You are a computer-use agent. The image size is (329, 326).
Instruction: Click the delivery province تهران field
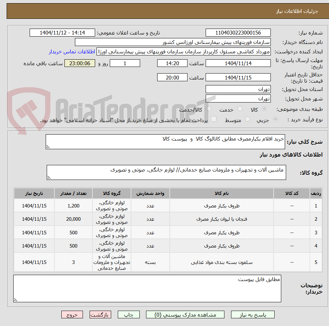click(238, 89)
